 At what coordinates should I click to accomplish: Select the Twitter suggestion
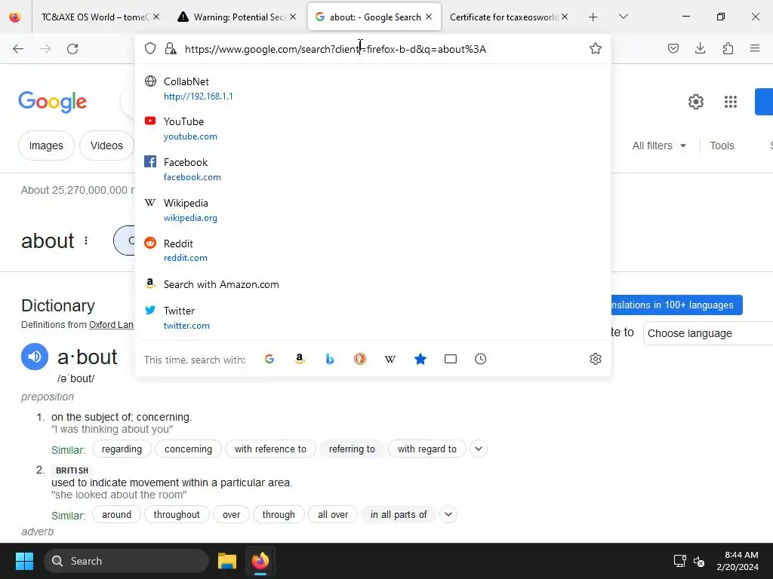click(x=373, y=318)
